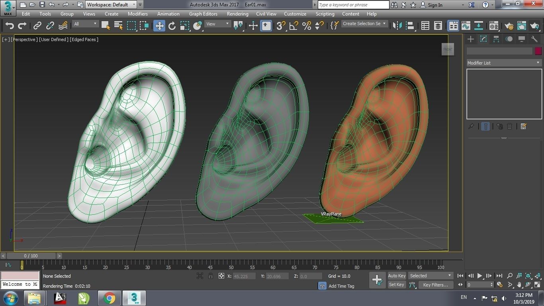This screenshot has width=544, height=306.
Task: Open Curve Editor from toolbar
Action: [x=466, y=26]
